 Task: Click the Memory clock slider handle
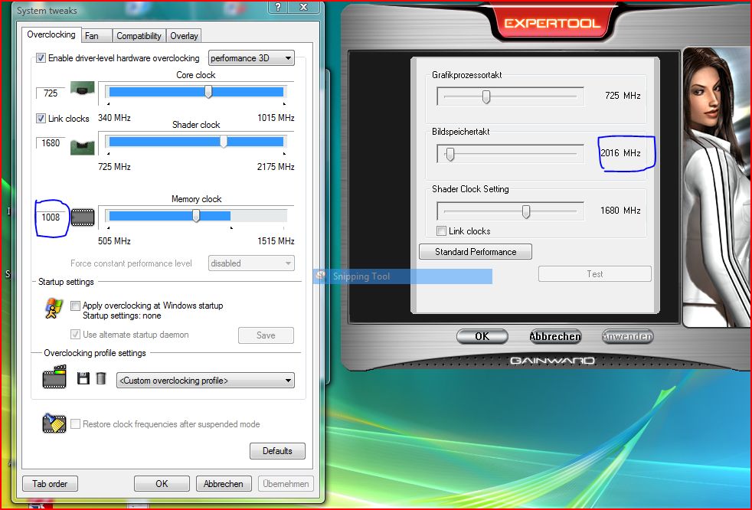click(x=196, y=216)
